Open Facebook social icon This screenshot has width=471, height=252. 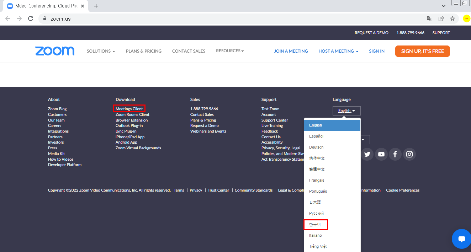(x=395, y=154)
